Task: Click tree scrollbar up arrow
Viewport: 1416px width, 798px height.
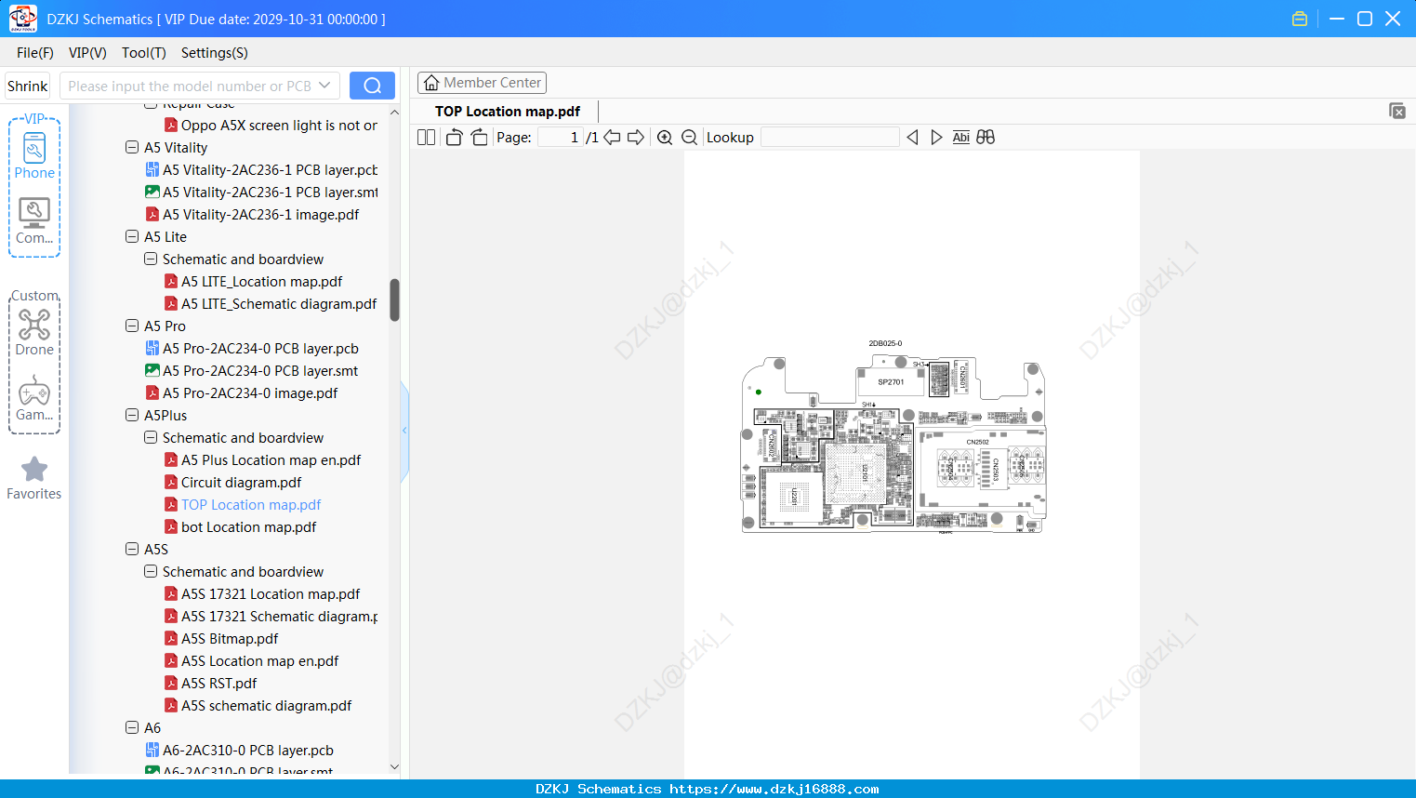Action: pos(394,112)
